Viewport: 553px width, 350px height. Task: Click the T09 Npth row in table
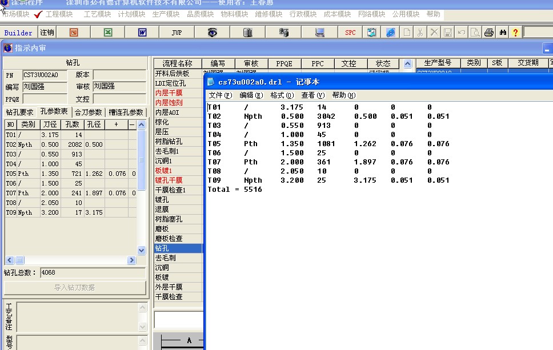70,212
